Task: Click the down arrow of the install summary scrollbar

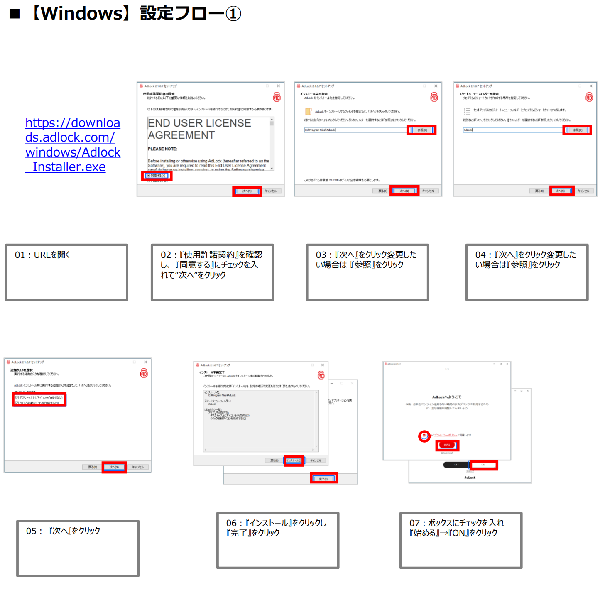Action: (316, 446)
